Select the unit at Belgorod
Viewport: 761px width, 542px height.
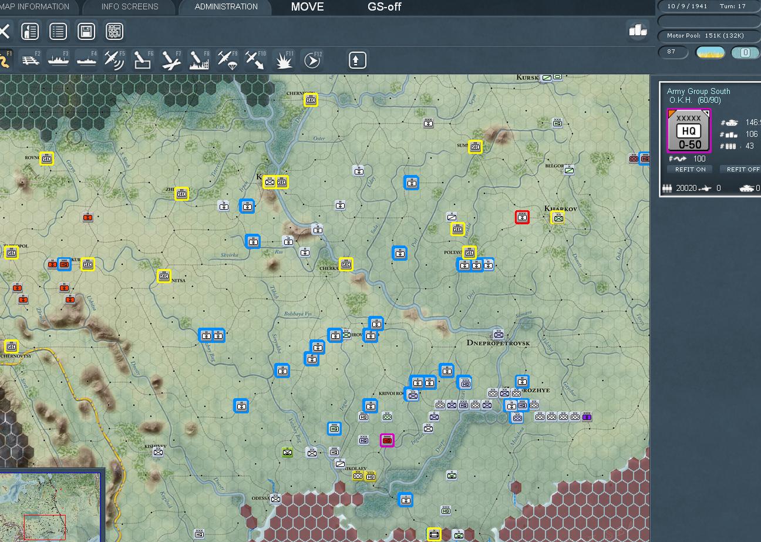569,170
